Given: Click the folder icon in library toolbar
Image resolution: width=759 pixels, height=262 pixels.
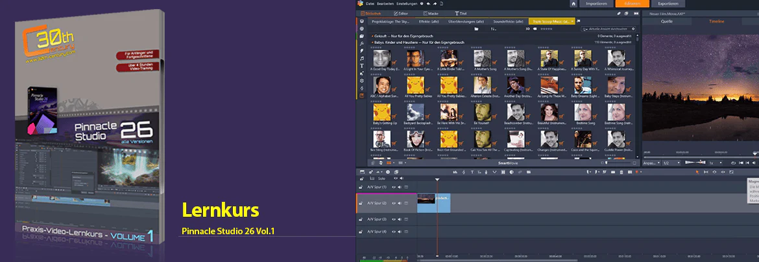Looking at the screenshot, I should pyautogui.click(x=476, y=29).
